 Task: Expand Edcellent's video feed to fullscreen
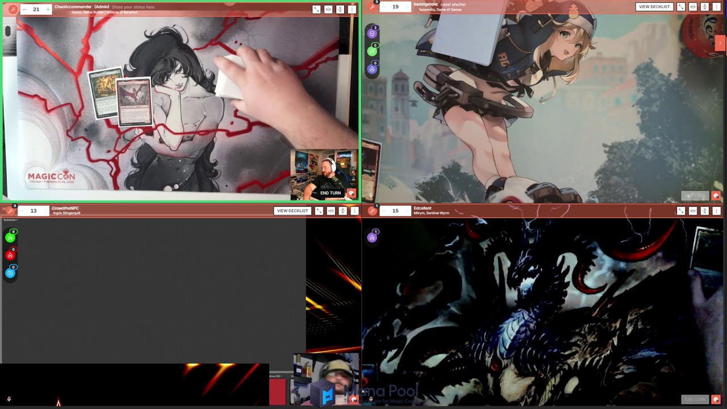[x=681, y=211]
